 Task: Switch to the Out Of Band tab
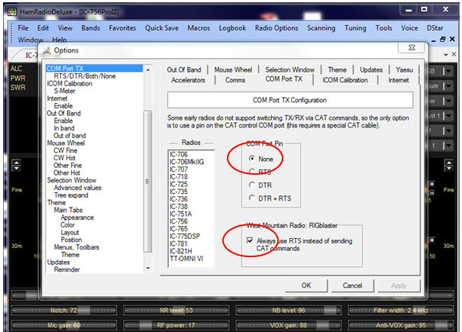[184, 69]
